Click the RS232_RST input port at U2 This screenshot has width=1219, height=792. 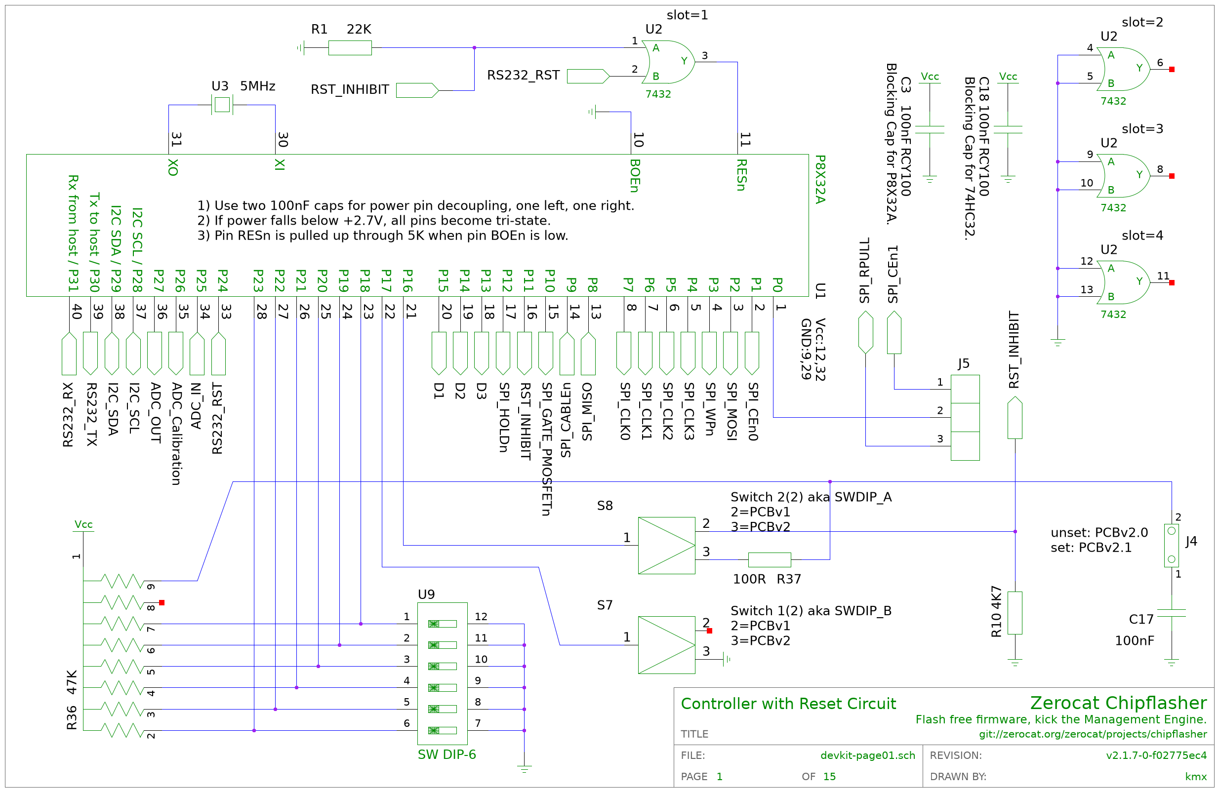pyautogui.click(x=588, y=76)
